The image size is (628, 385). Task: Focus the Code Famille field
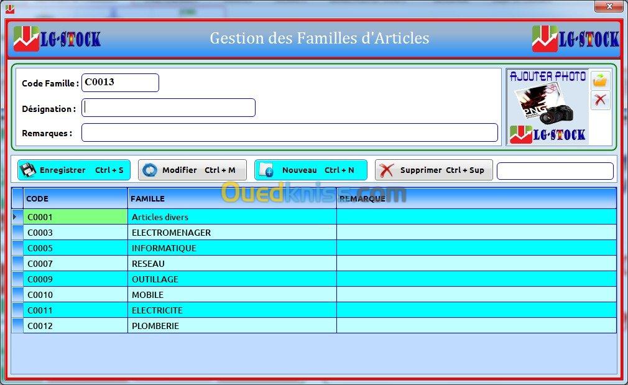[x=120, y=83]
